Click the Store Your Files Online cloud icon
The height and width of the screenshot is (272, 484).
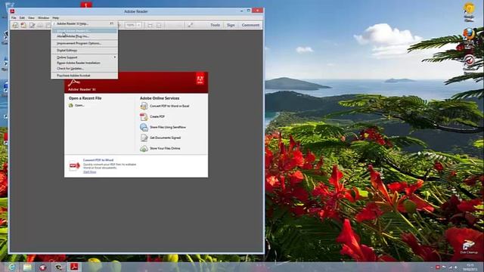tap(144, 148)
